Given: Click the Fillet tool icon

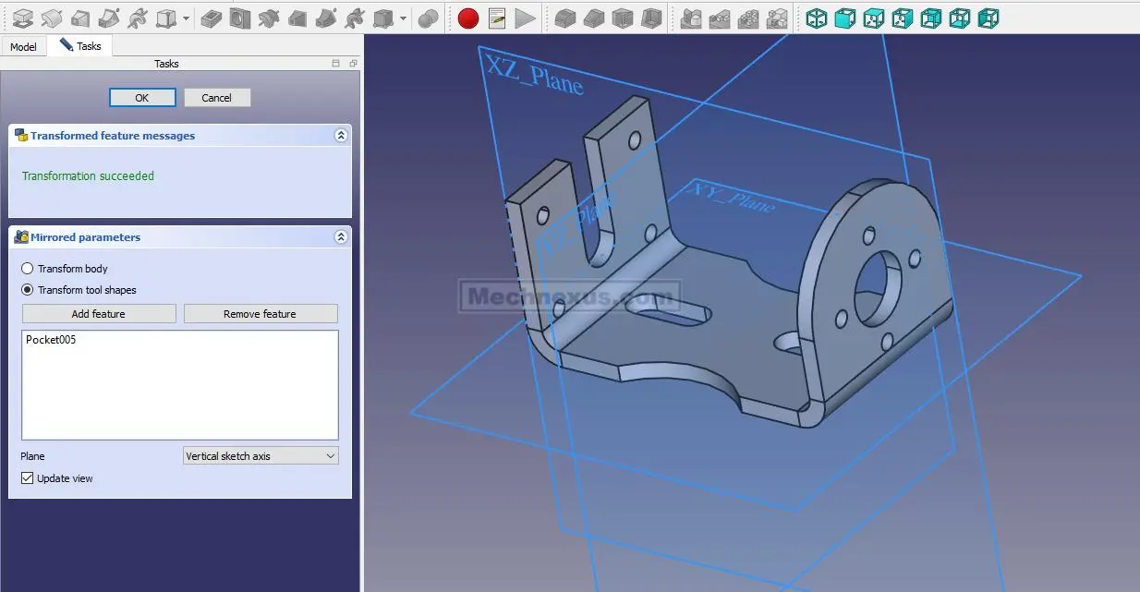Looking at the screenshot, I should tap(564, 18).
